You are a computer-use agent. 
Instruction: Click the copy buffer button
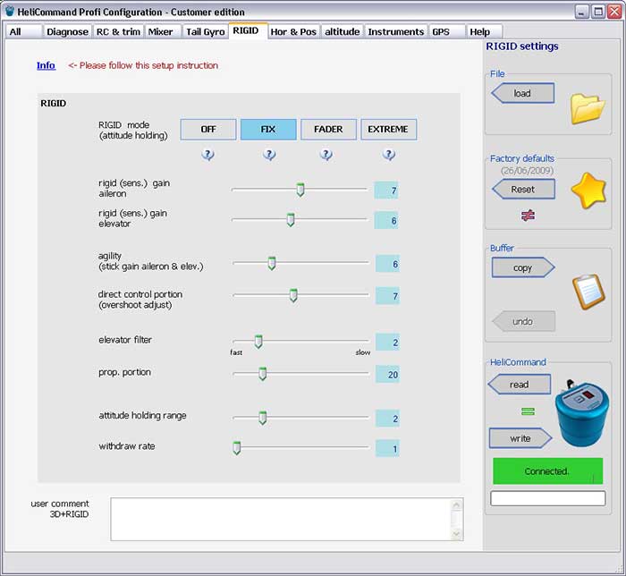[x=523, y=267]
